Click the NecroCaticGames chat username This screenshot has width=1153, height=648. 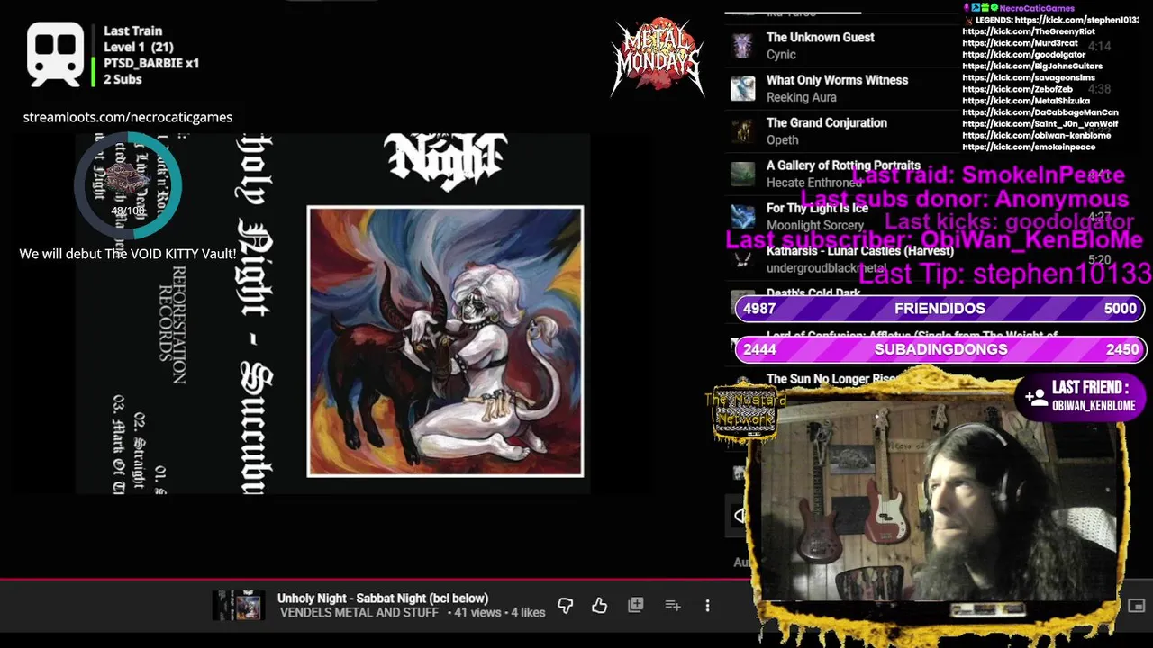pyautogui.click(x=1037, y=8)
